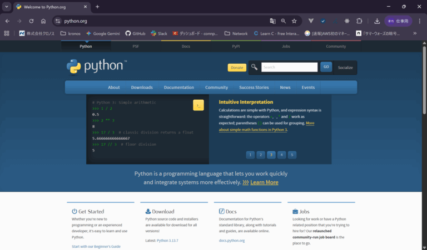Open the apps grid in bookmarks bar

[x=7, y=33]
